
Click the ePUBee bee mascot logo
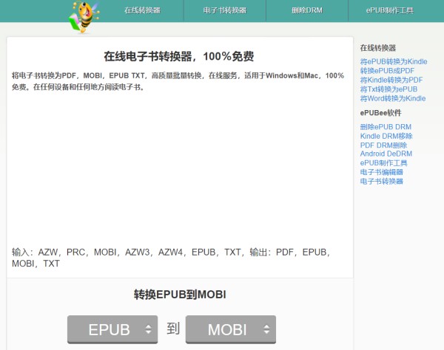pyautogui.click(x=84, y=17)
